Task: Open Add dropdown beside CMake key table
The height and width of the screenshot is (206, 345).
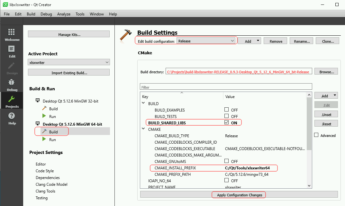Action: point(326,96)
